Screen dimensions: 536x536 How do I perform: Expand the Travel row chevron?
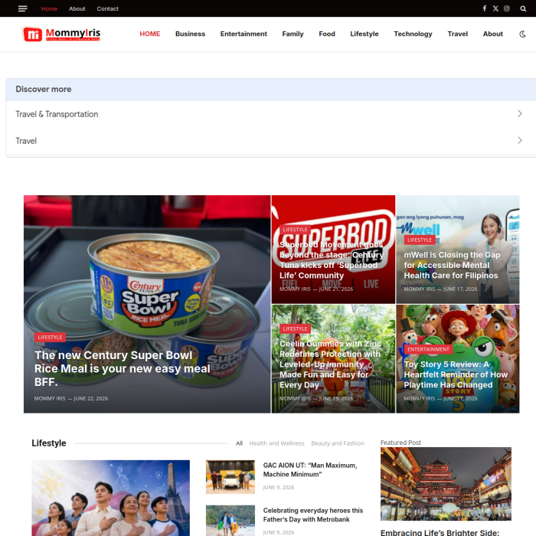pyautogui.click(x=520, y=140)
